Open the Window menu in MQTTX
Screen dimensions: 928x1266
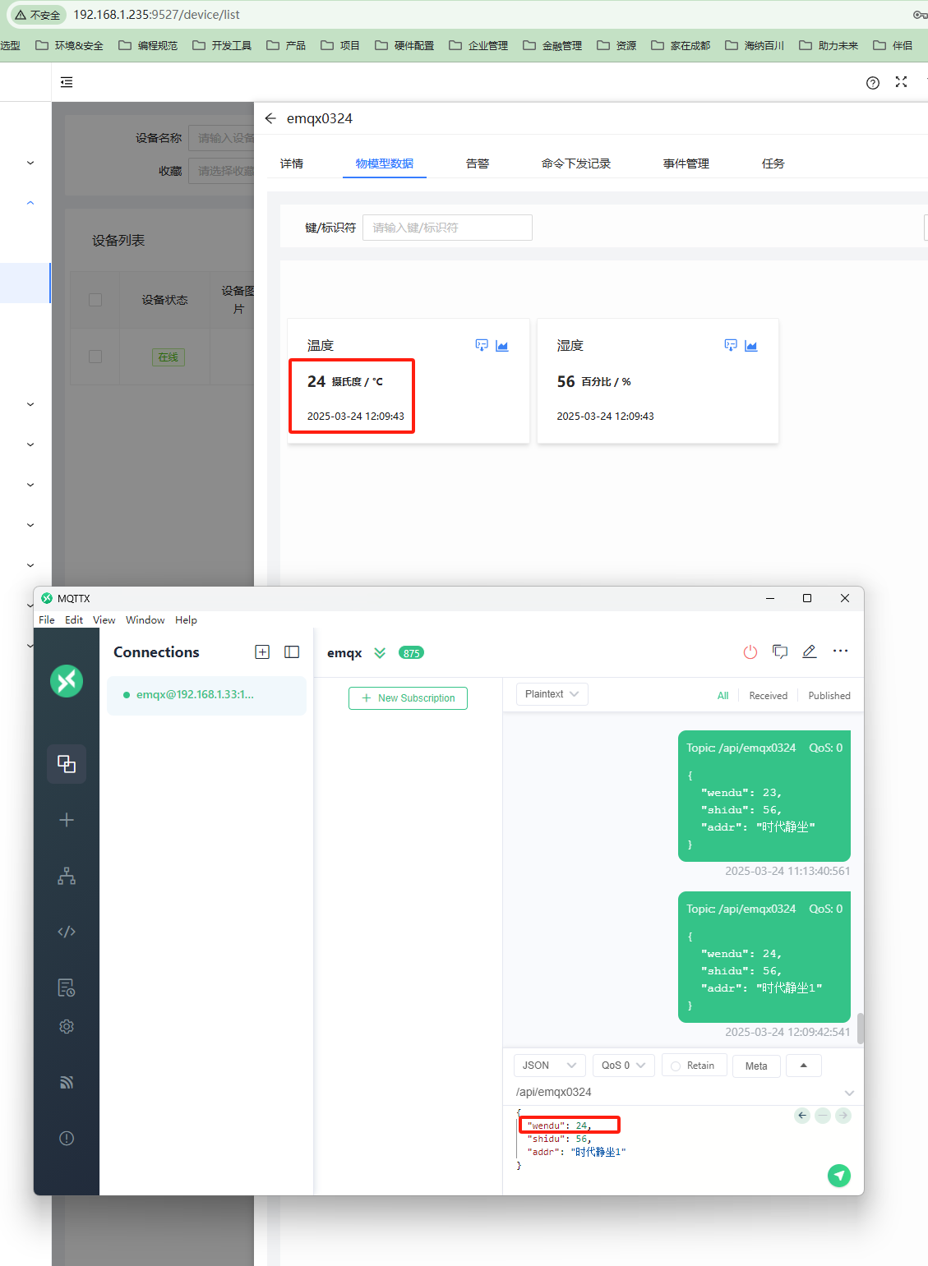coord(145,620)
